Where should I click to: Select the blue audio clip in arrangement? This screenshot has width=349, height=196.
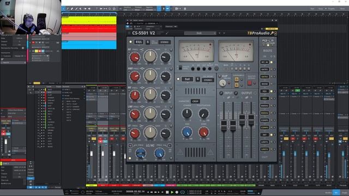(89, 45)
